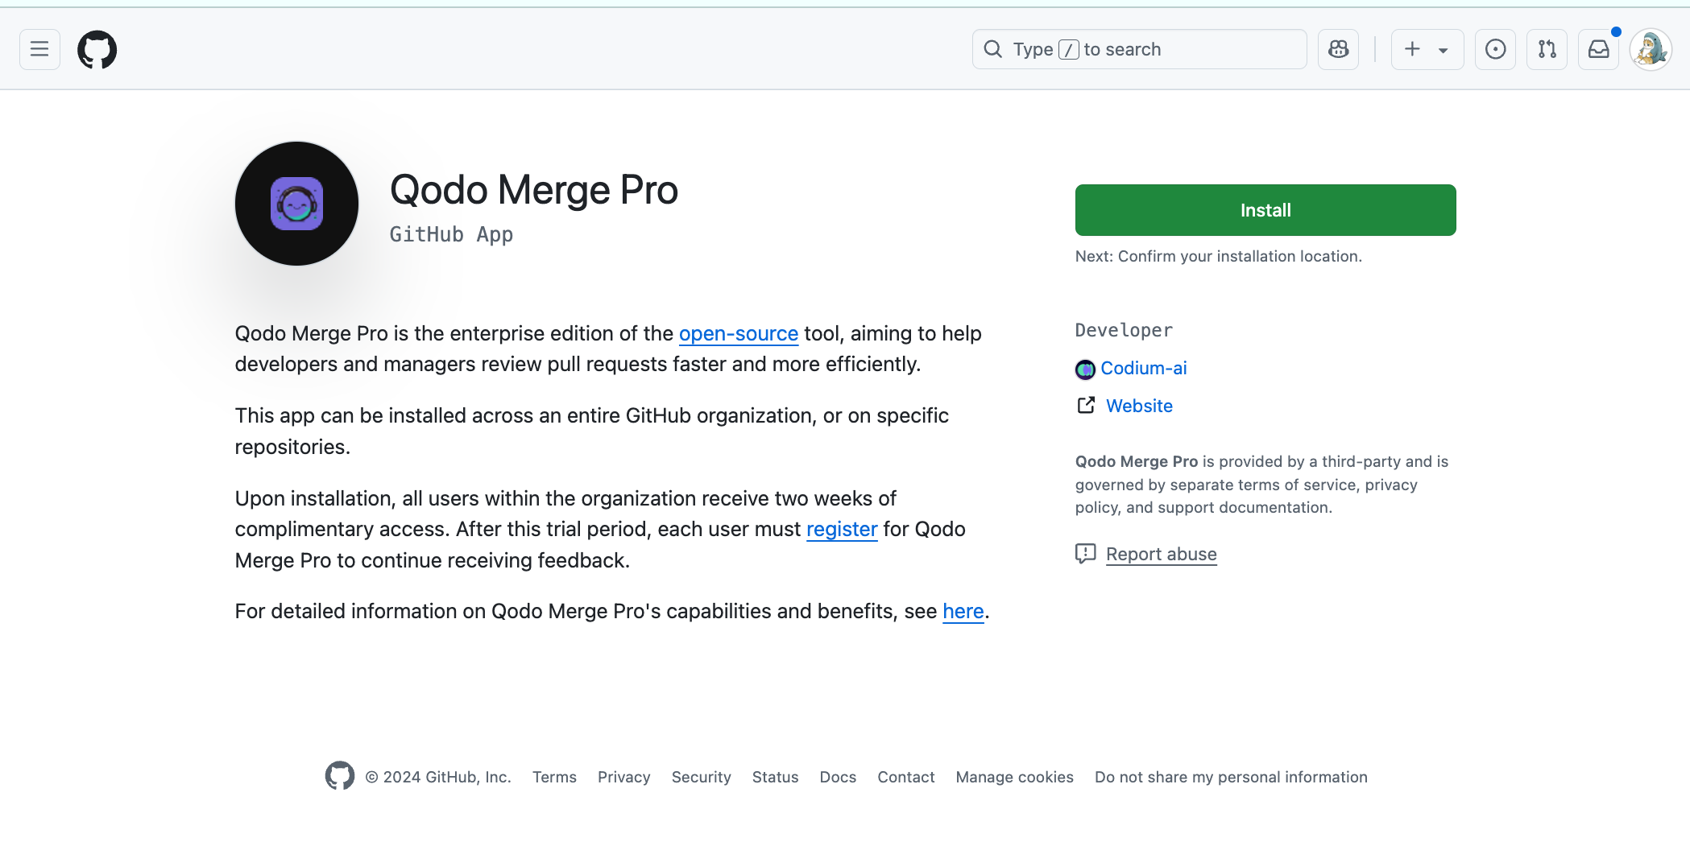Click the Qodo Merge Pro app logo
The image size is (1690, 842).
296,204
